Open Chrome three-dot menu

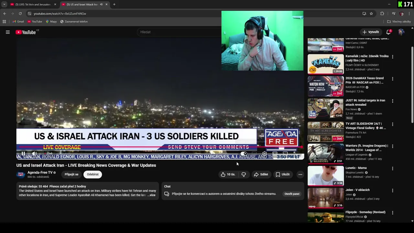pos(409,14)
